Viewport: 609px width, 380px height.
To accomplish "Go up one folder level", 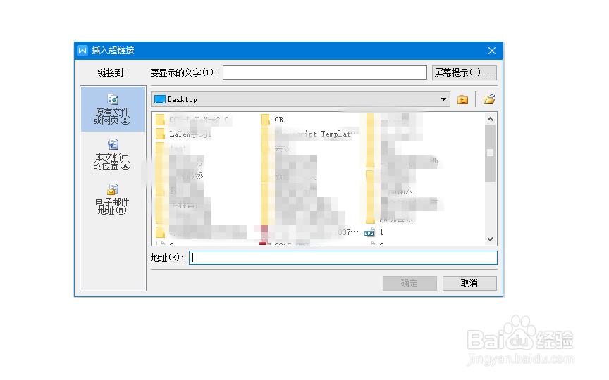I will coord(462,100).
